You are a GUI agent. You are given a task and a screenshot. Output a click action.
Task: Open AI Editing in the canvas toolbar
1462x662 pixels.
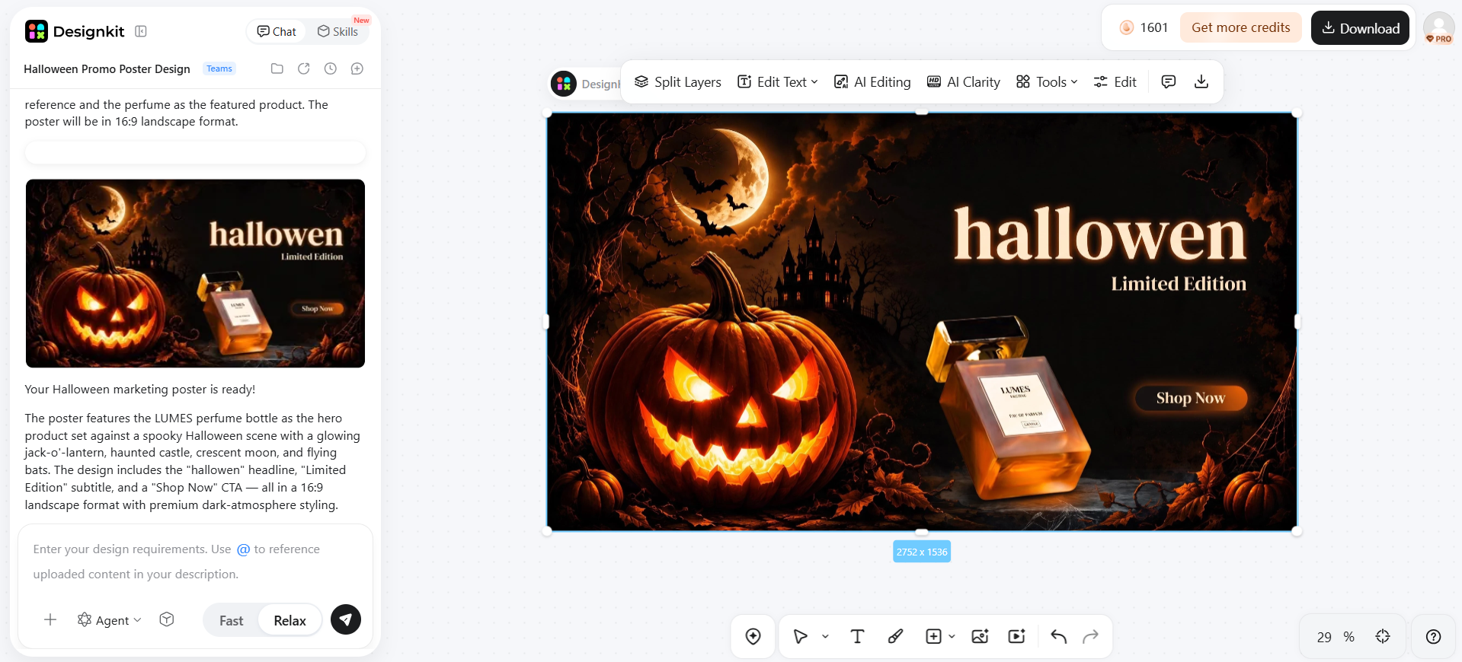872,81
